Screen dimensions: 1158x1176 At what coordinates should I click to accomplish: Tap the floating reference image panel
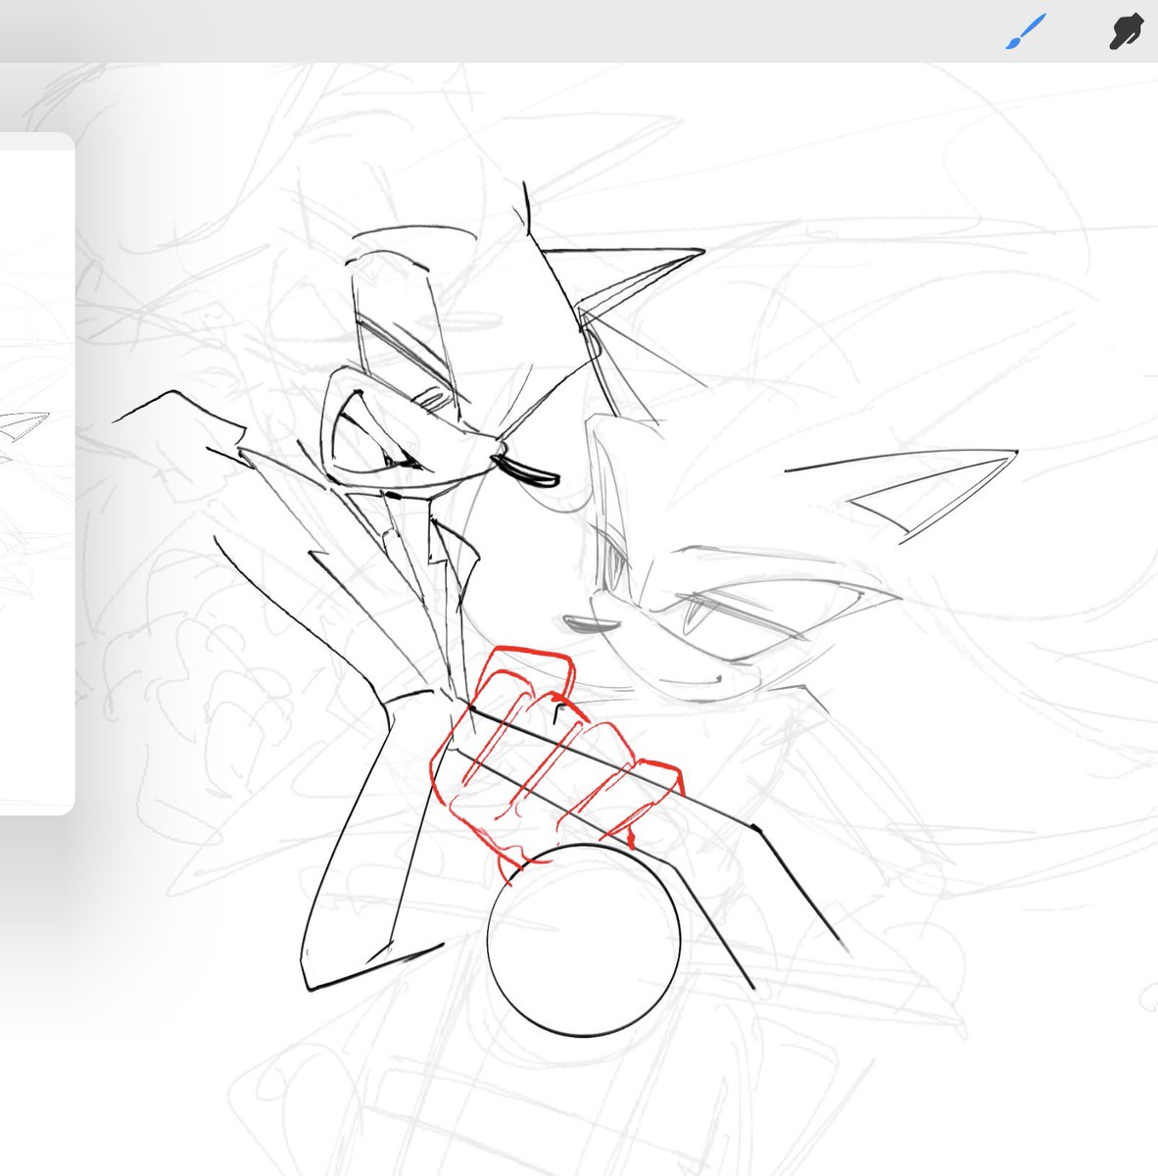tap(36, 473)
